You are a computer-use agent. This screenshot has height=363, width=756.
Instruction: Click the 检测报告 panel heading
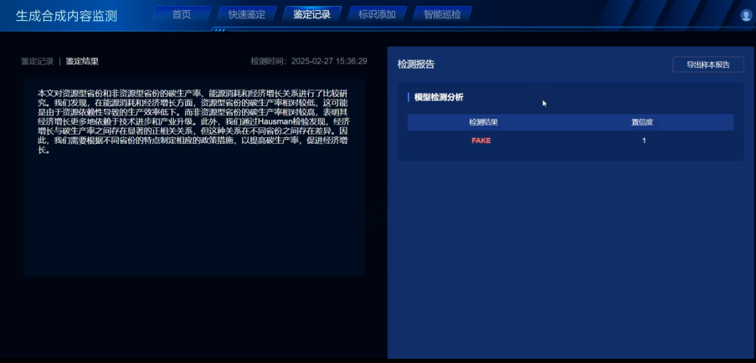(416, 64)
